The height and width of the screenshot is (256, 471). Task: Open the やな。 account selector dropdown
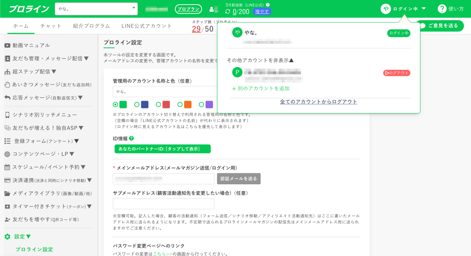tap(96, 9)
